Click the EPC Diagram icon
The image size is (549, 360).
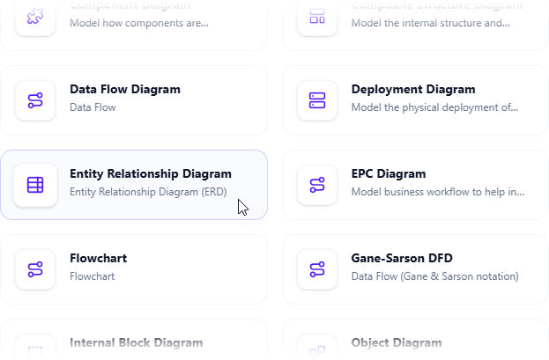[317, 184]
